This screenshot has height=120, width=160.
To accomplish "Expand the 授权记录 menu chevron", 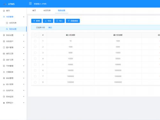I will [x=24, y=54].
